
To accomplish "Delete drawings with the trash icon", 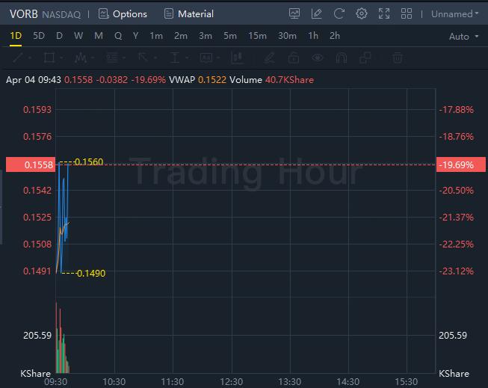I will [398, 58].
